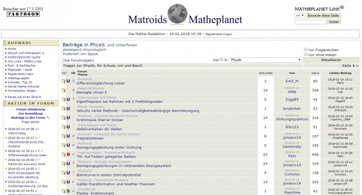This screenshot has height=195, width=362.
Task: Click Frage stellen link
Action: [30, 122]
